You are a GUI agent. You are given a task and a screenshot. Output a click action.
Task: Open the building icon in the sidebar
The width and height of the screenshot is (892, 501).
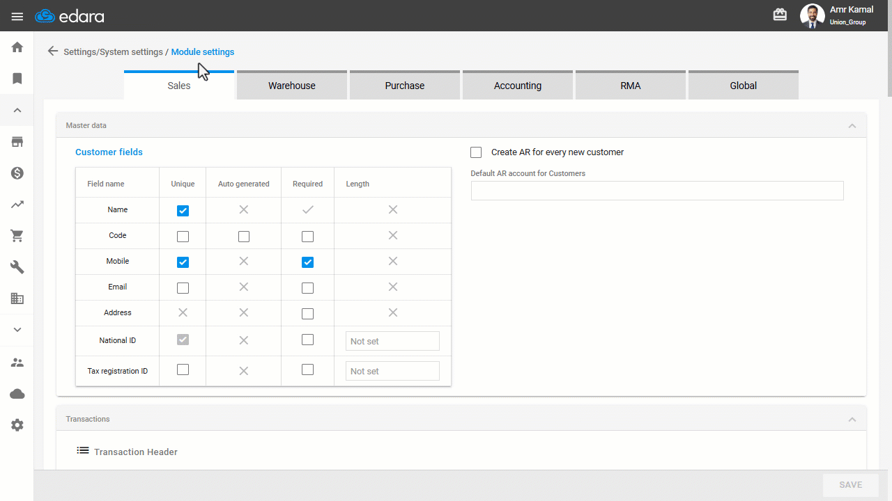17,299
